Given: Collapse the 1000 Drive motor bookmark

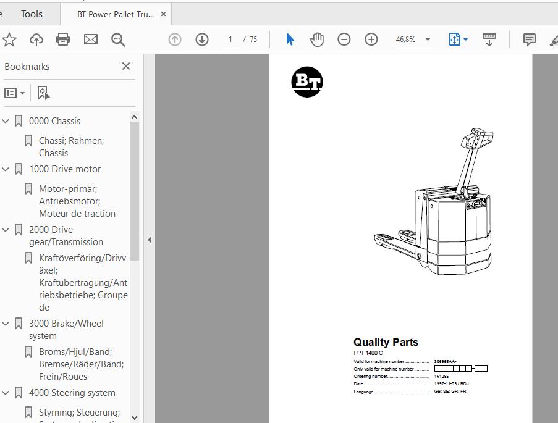Looking at the screenshot, I should click(x=6, y=169).
